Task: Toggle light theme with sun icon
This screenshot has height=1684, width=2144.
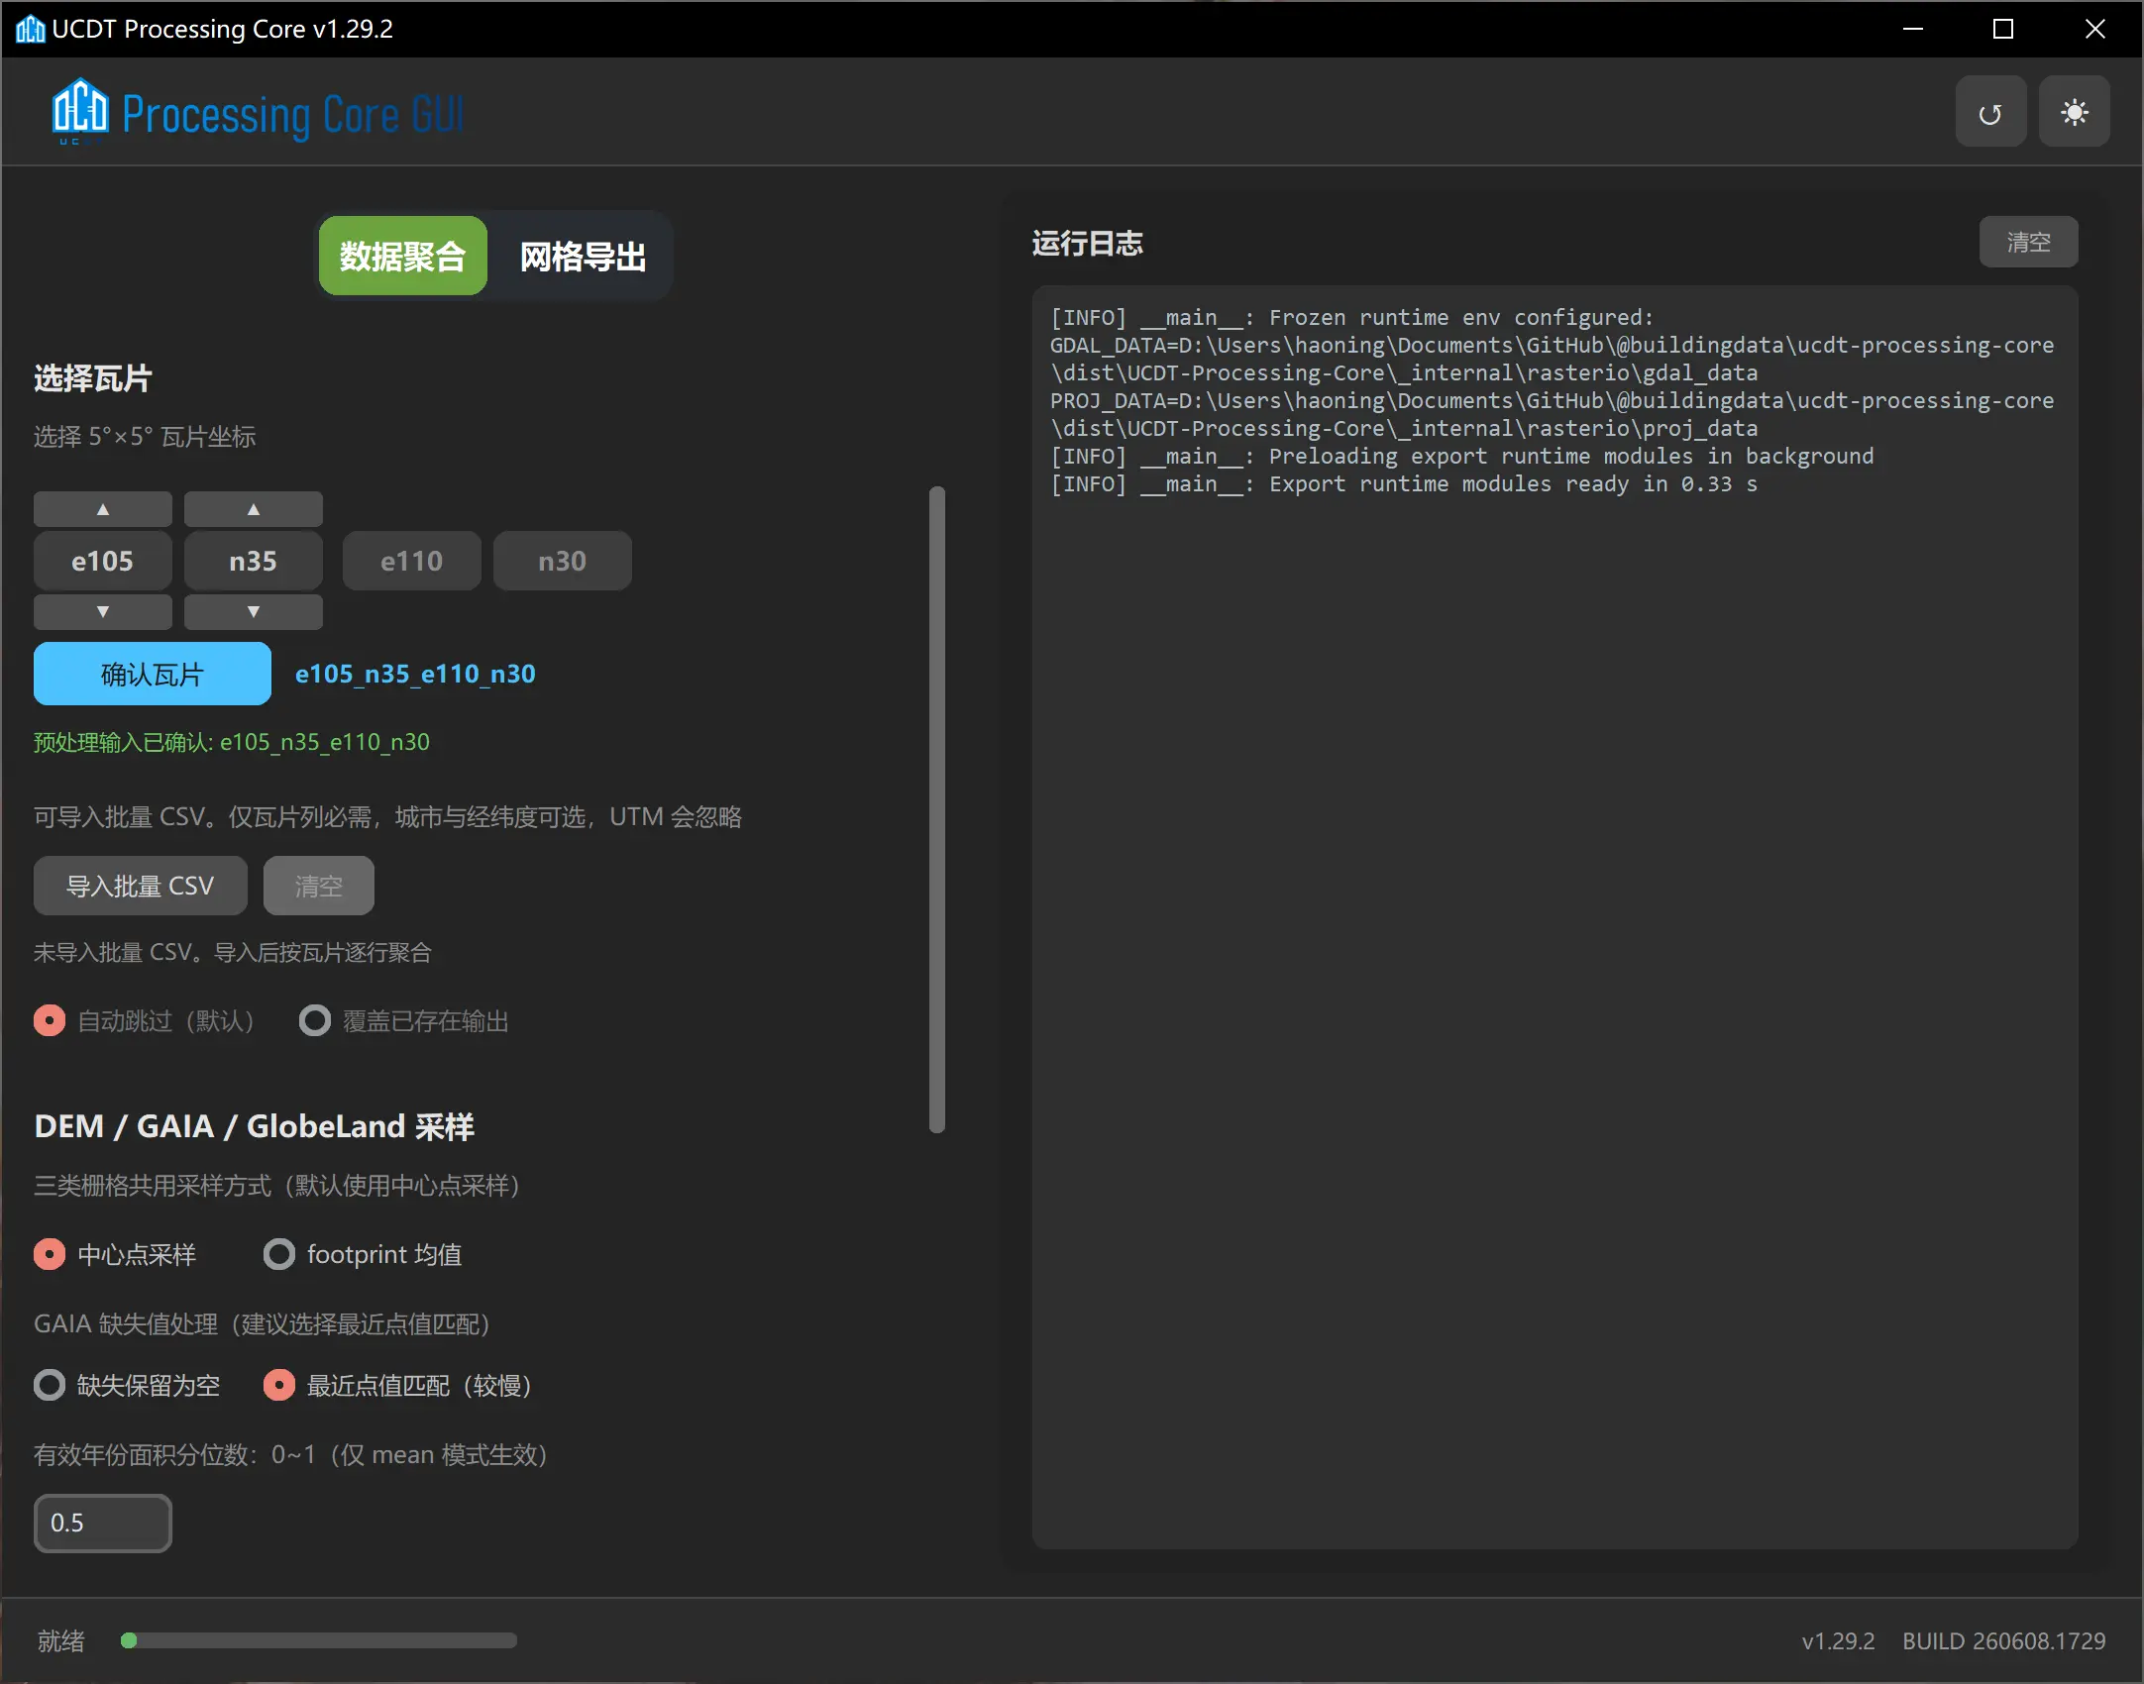Action: click(x=2074, y=112)
